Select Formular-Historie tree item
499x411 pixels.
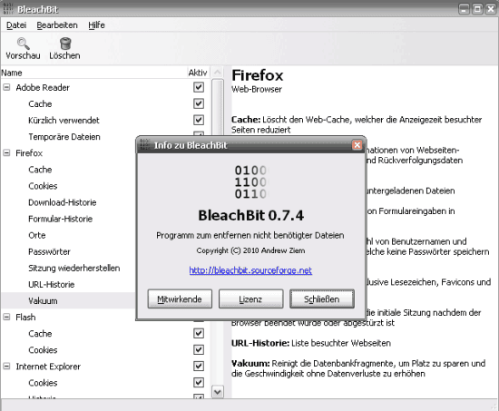coord(61,219)
